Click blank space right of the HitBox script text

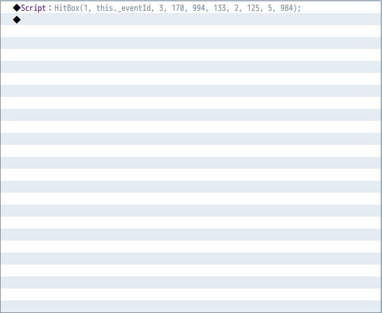[x=341, y=7]
